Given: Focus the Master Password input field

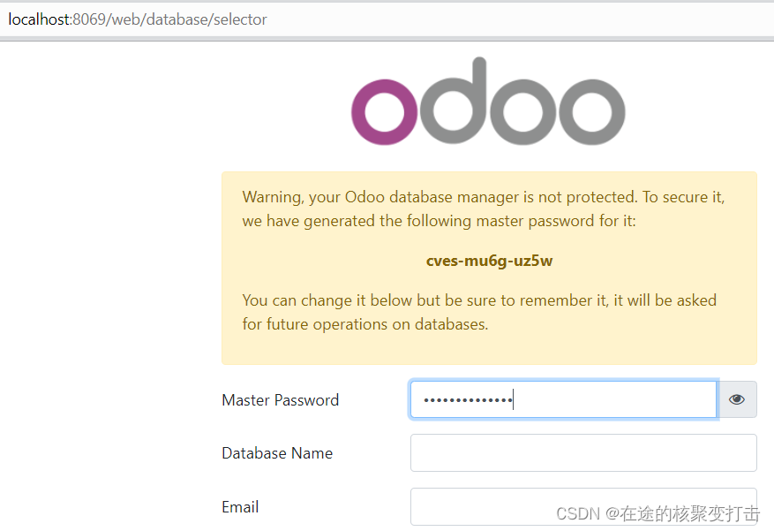Looking at the screenshot, I should [563, 399].
